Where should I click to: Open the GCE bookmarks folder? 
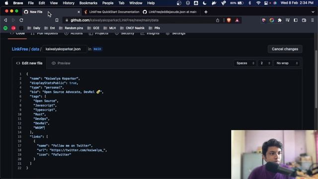[x=93, y=28]
